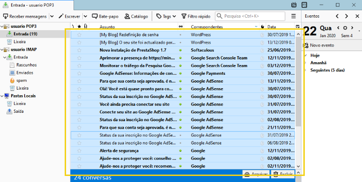Open Catálogo address book
Screen dimensions: 362x182
[x=136, y=16]
